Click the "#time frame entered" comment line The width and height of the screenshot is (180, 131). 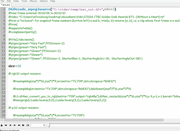click(x=37, y=13)
